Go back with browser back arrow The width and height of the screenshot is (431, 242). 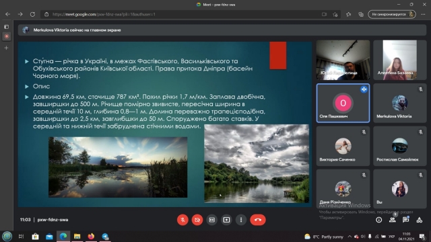7,14
